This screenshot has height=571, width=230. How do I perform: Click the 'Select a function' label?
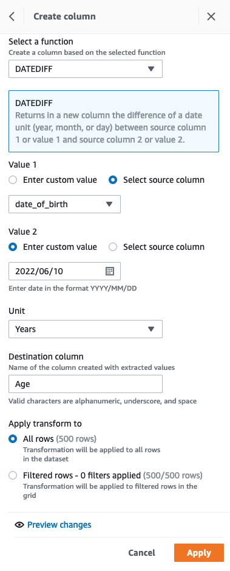pos(41,41)
